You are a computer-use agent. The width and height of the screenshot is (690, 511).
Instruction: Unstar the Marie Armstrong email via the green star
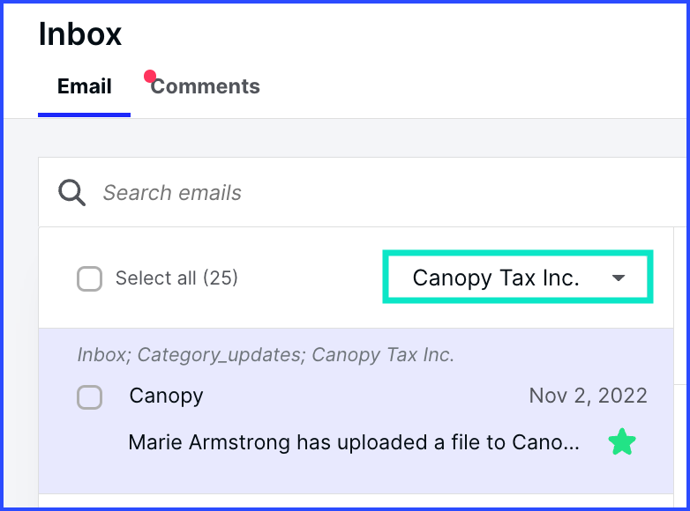622,442
